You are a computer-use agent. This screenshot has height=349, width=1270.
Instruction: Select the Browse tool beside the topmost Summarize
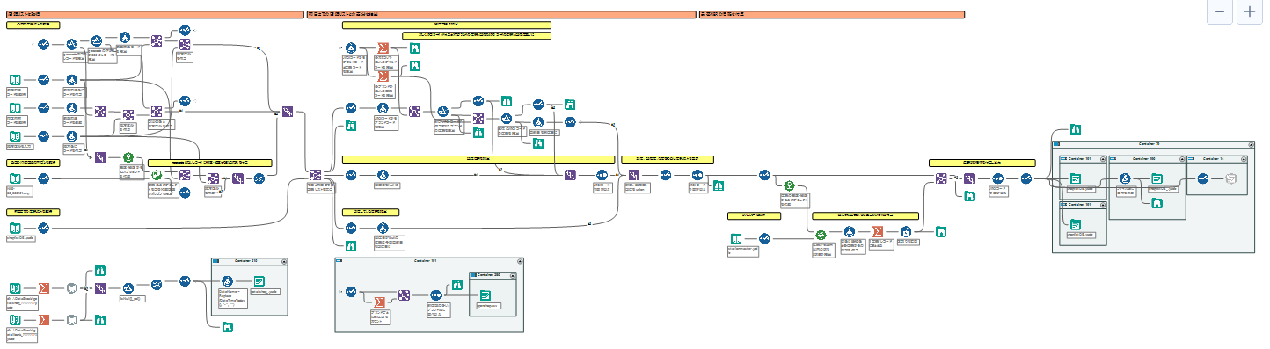click(414, 47)
